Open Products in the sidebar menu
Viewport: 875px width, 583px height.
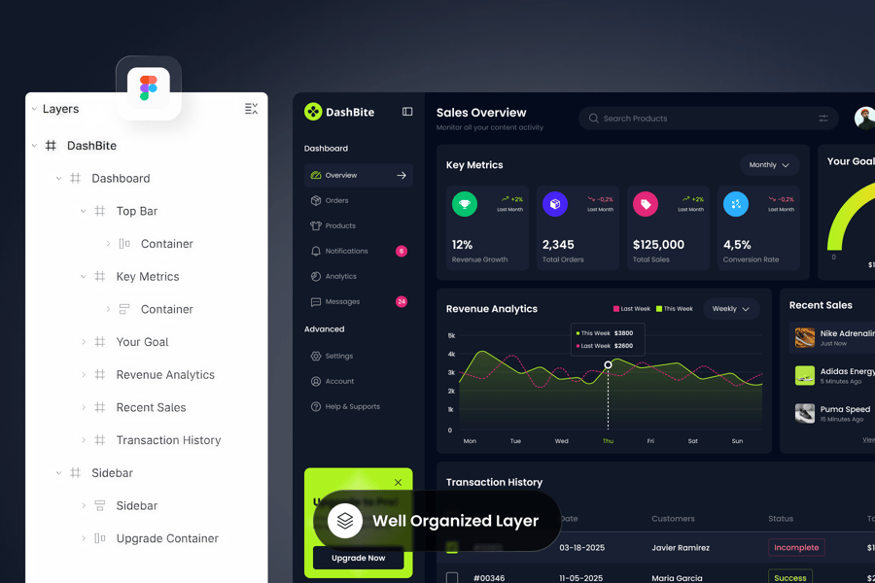click(x=340, y=225)
